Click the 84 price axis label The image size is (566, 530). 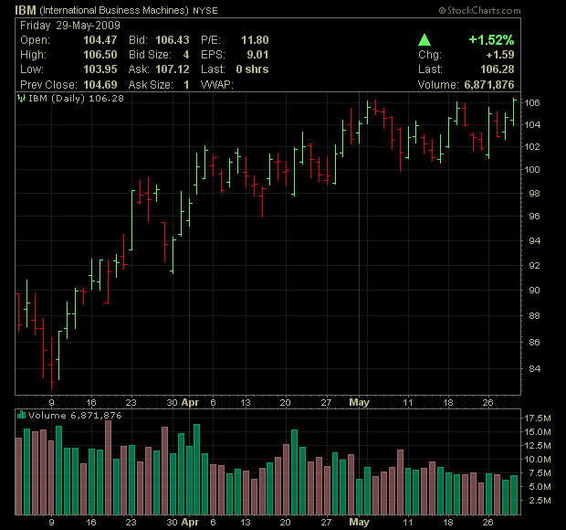[534, 368]
